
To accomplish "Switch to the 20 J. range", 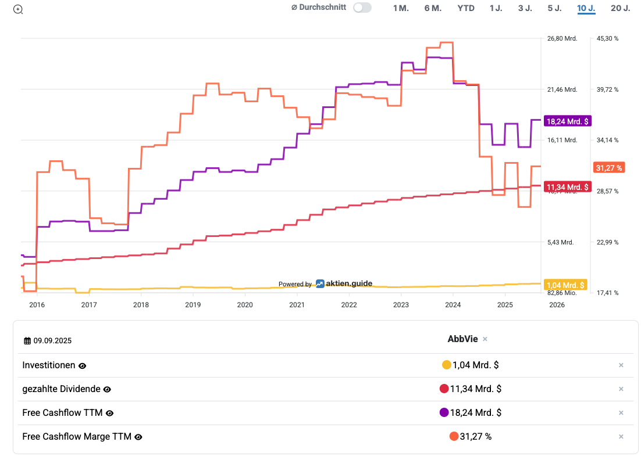I will pos(620,8).
